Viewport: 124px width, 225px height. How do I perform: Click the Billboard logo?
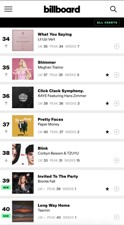[x=62, y=9]
